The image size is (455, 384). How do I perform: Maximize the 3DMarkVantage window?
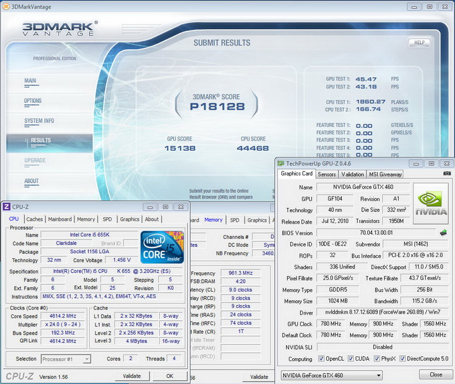[430, 7]
